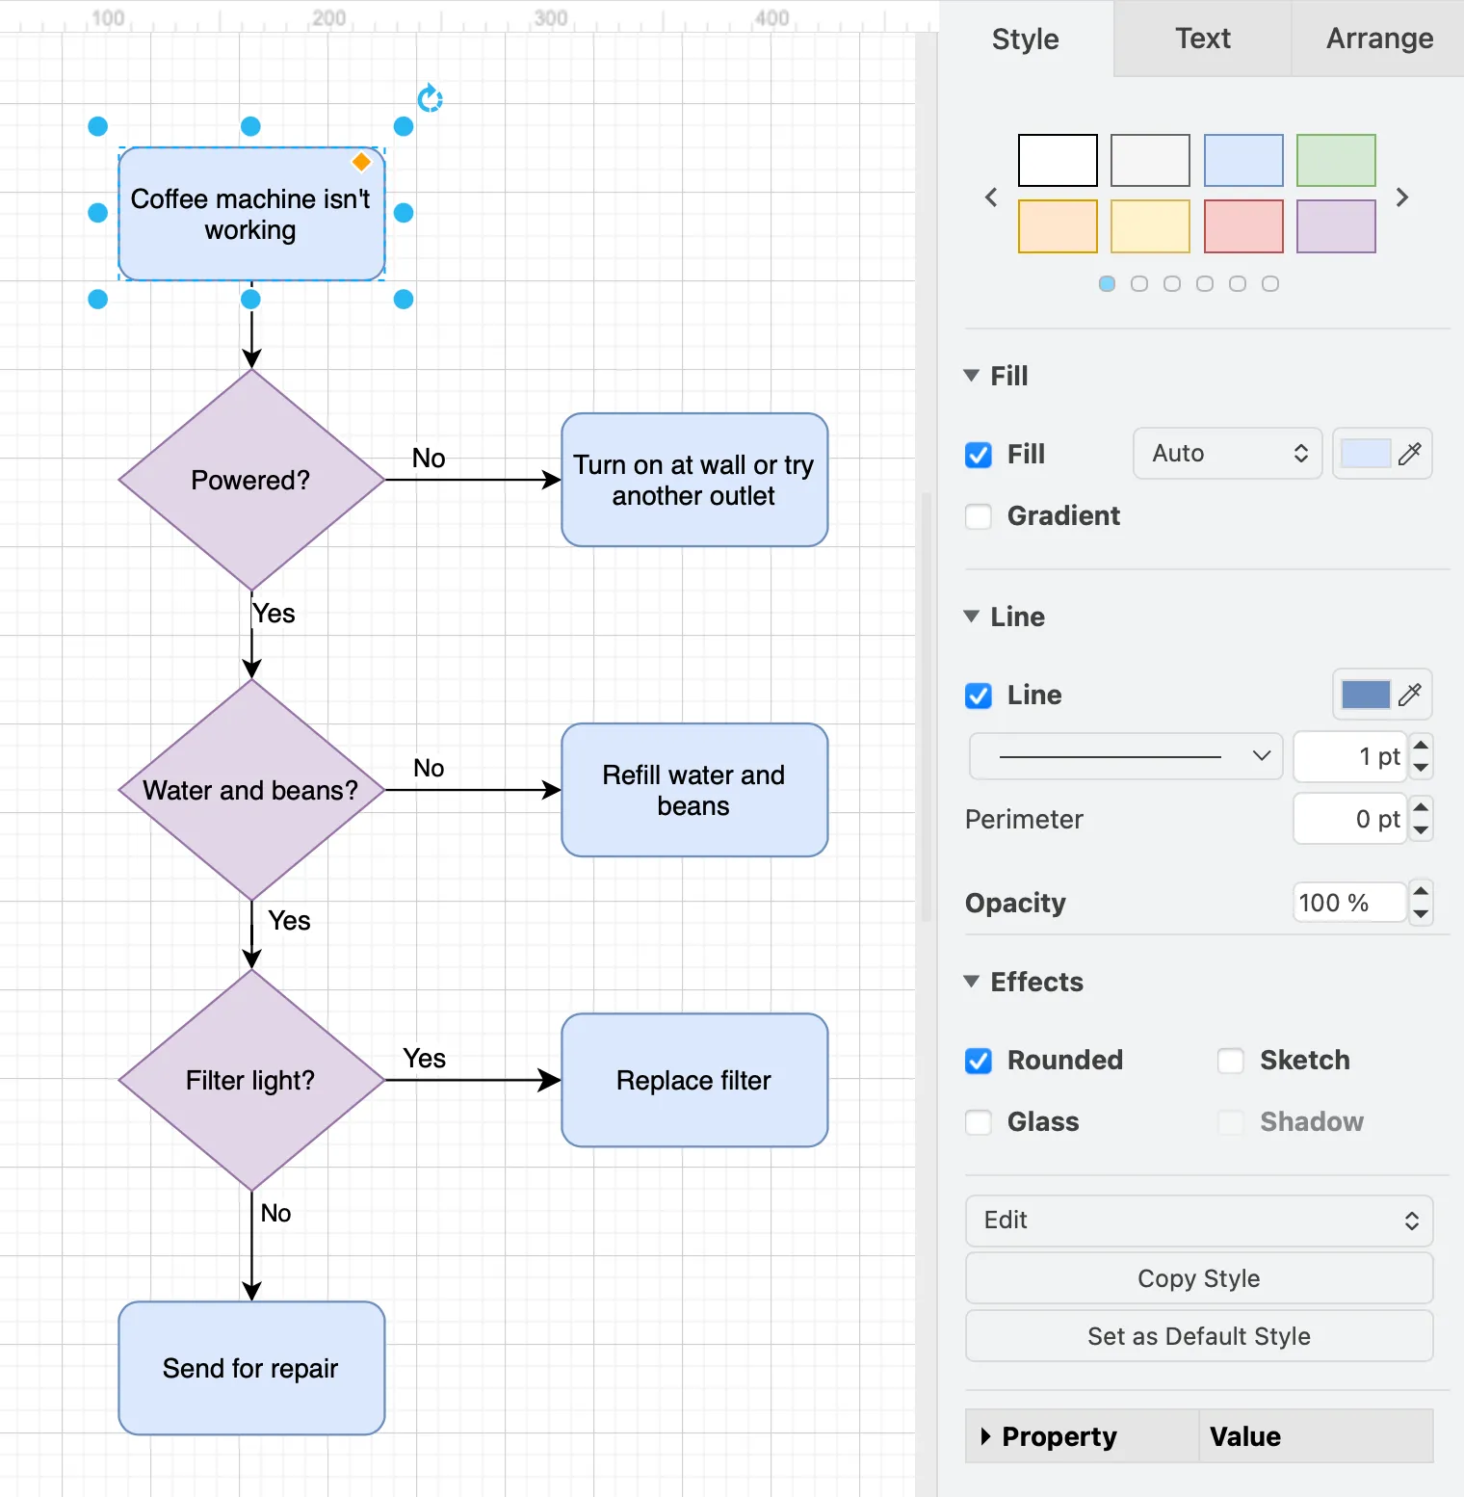Click the line color eyedropper icon
Screen dimensions: 1464x1497
pos(1410,695)
